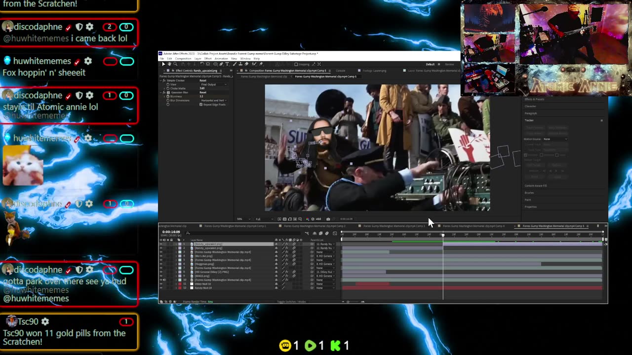
Task: Expand the Simple Choker effect
Action: pos(160,80)
